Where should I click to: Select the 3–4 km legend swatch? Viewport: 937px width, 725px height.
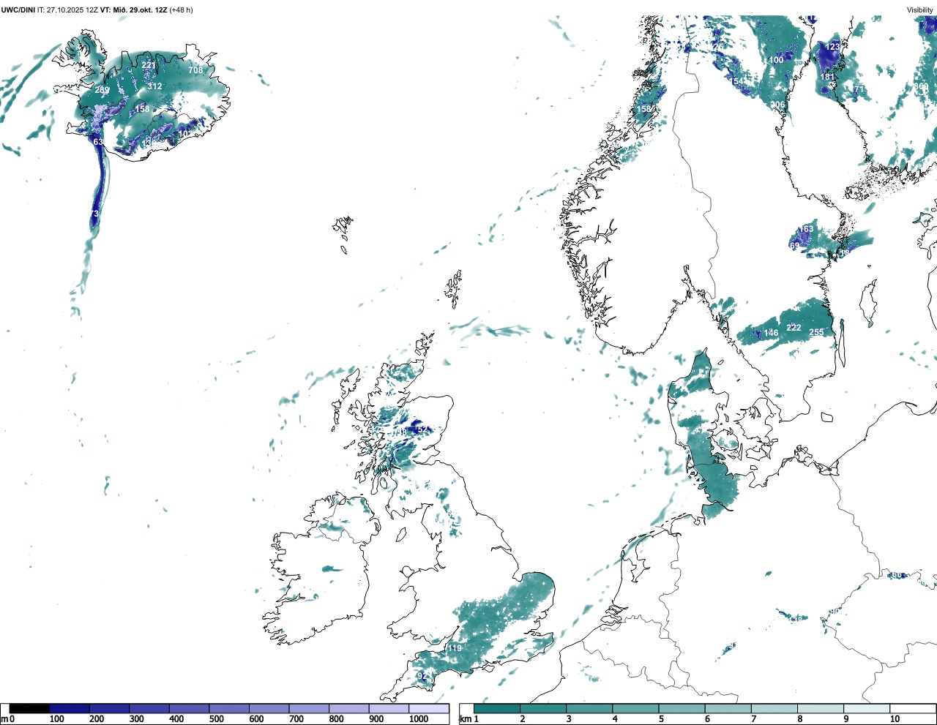pos(589,708)
